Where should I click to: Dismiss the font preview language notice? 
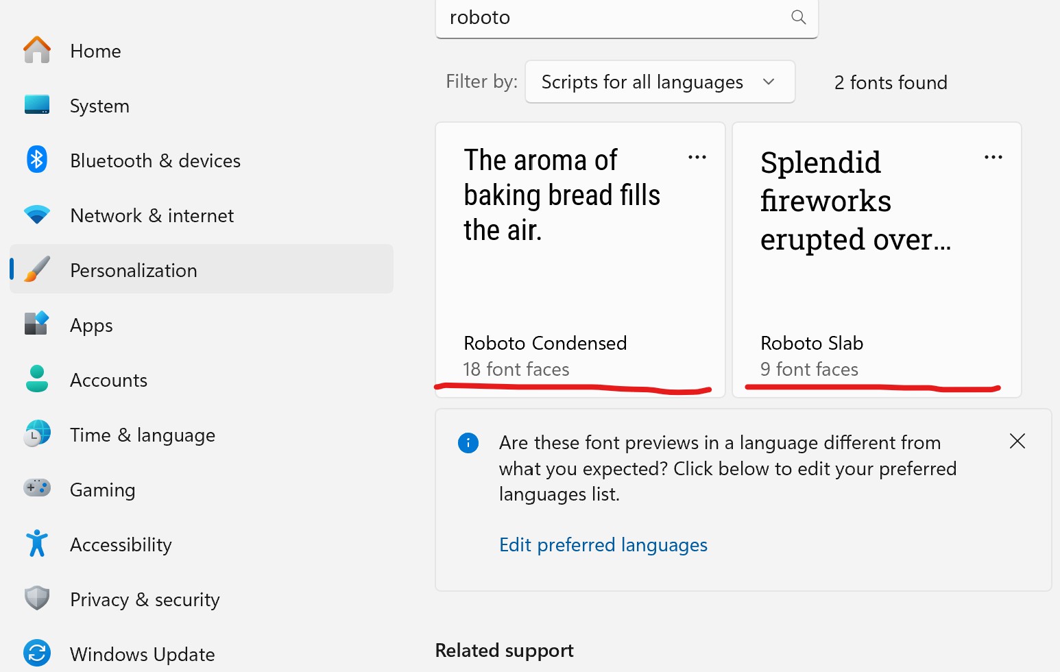pos(1017,441)
